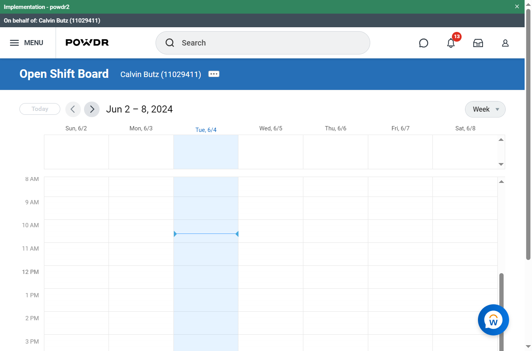Go to the next week
The image size is (532, 351).
[x=92, y=109]
